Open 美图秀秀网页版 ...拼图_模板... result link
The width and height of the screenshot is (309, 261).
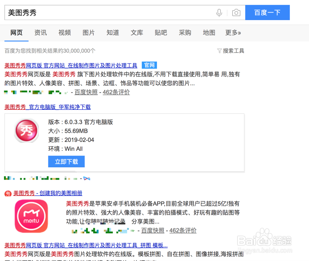86,246
